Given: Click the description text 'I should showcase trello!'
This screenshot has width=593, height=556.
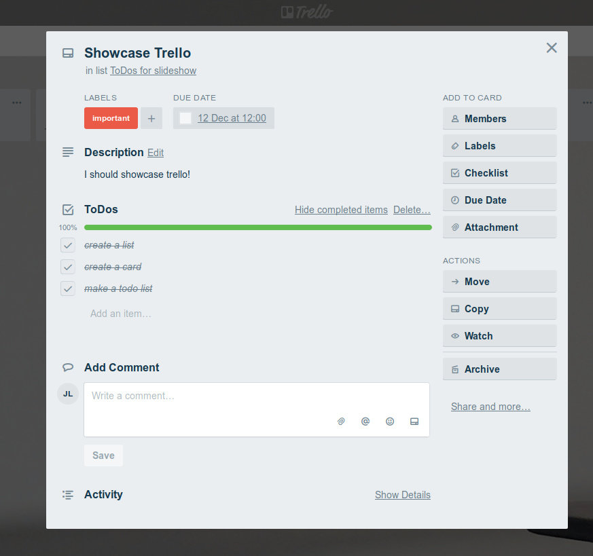Looking at the screenshot, I should click(137, 174).
